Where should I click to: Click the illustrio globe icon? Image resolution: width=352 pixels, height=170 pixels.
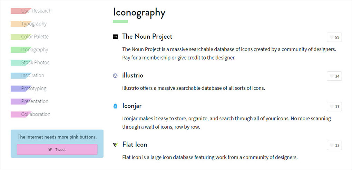point(115,76)
